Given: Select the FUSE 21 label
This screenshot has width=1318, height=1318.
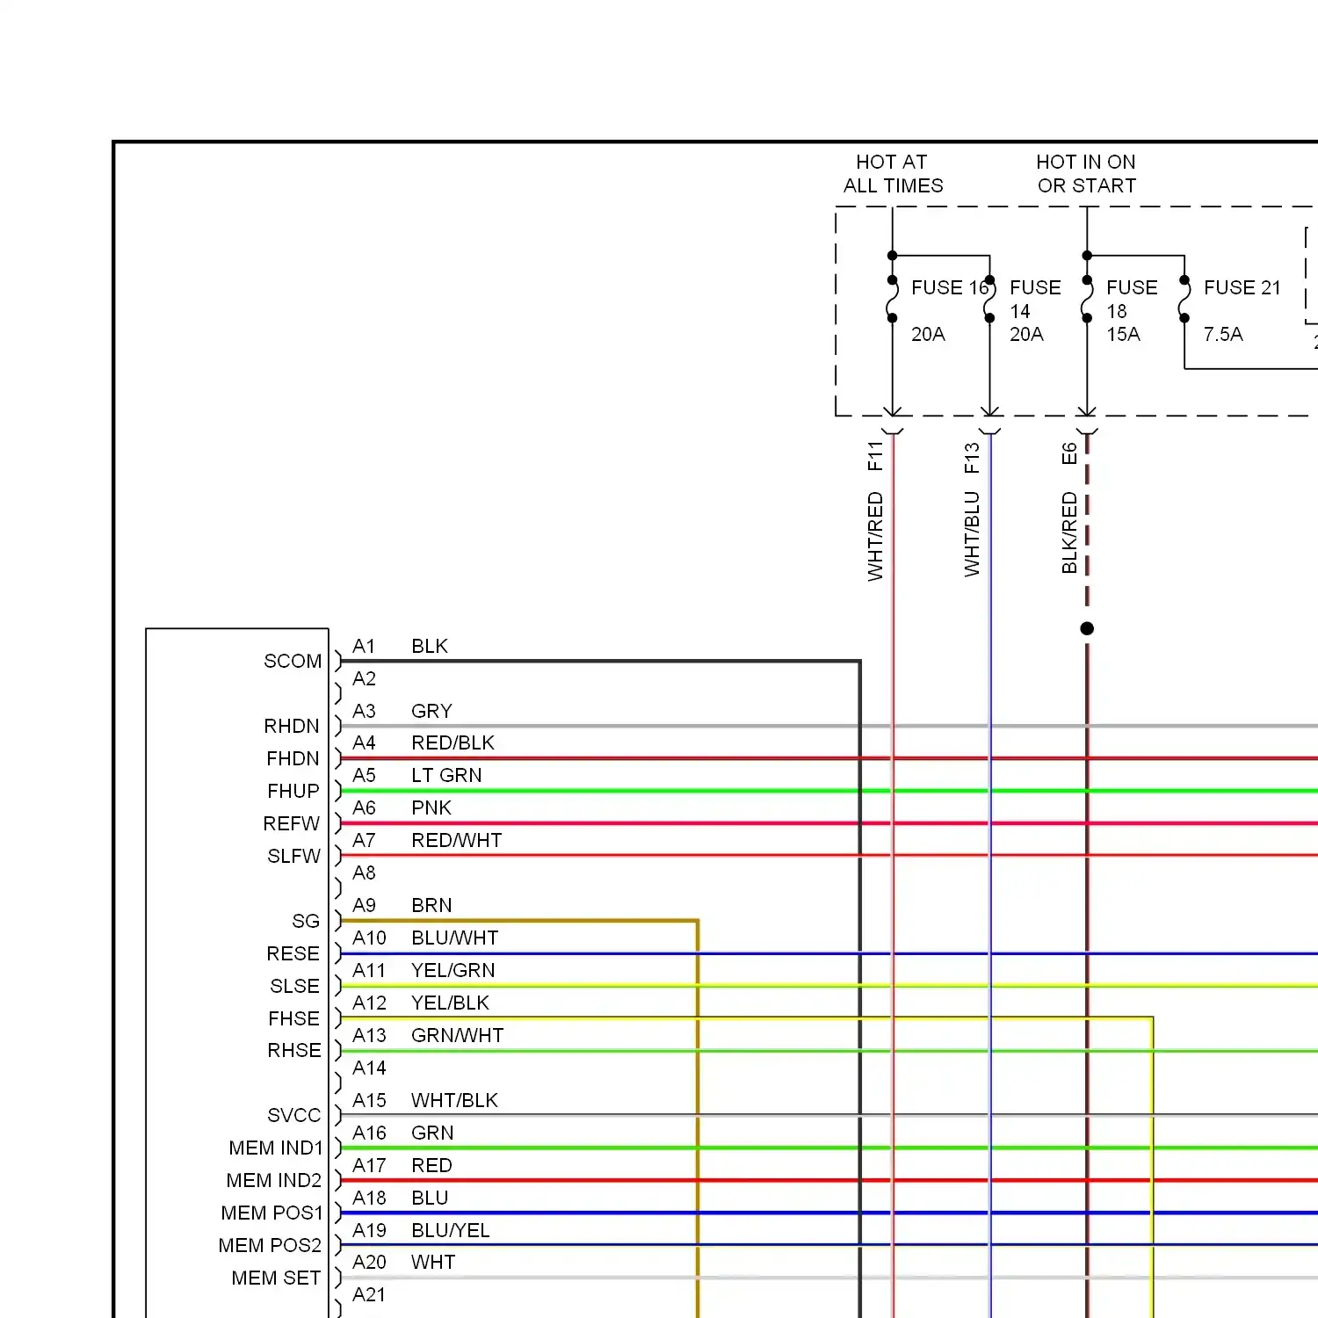Looking at the screenshot, I should click(x=1242, y=287).
